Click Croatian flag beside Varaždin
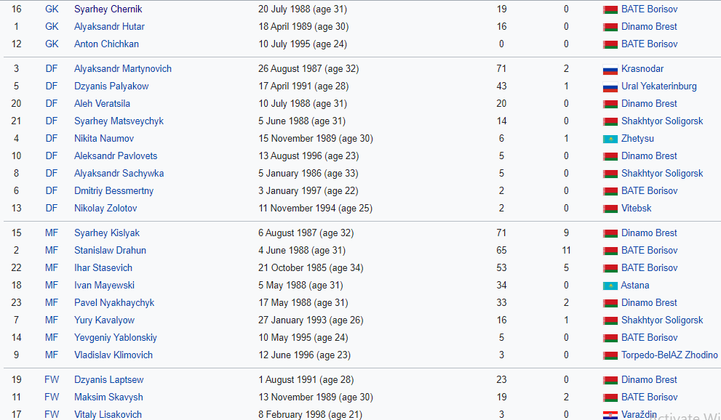 click(x=610, y=415)
